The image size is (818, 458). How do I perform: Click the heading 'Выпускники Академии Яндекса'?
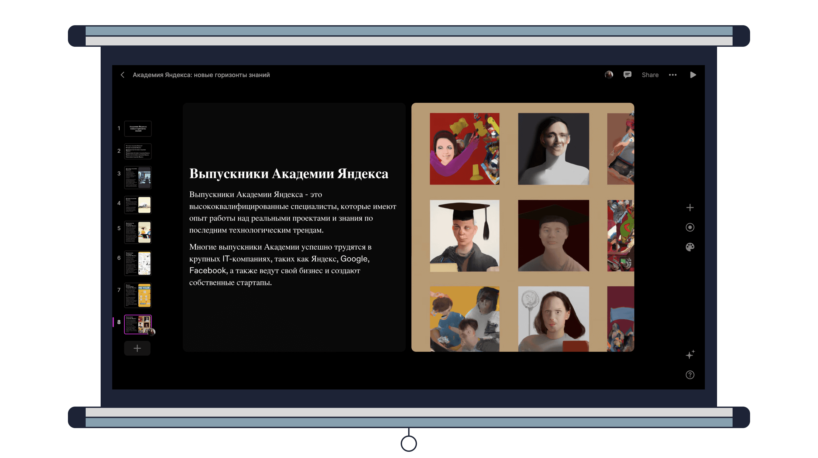(x=289, y=174)
